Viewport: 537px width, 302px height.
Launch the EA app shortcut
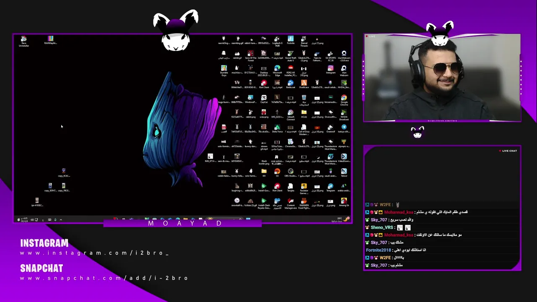pos(277,172)
